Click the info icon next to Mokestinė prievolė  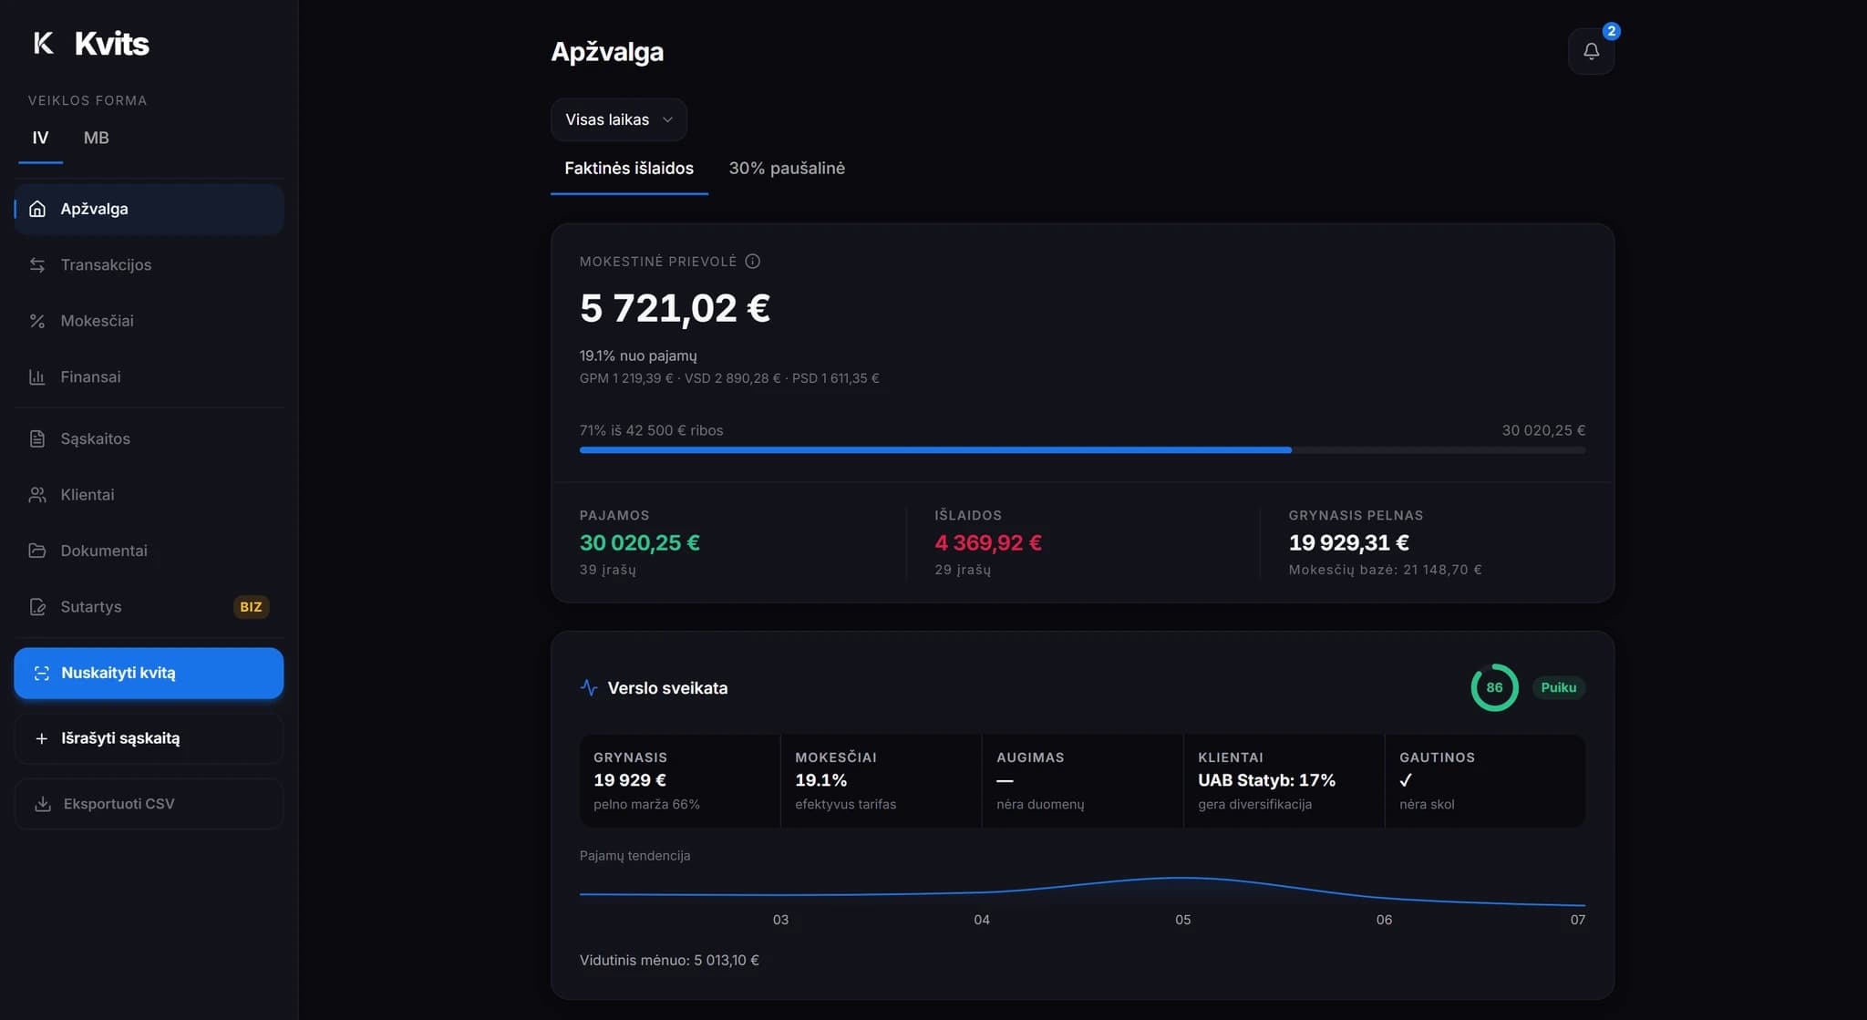[752, 262]
